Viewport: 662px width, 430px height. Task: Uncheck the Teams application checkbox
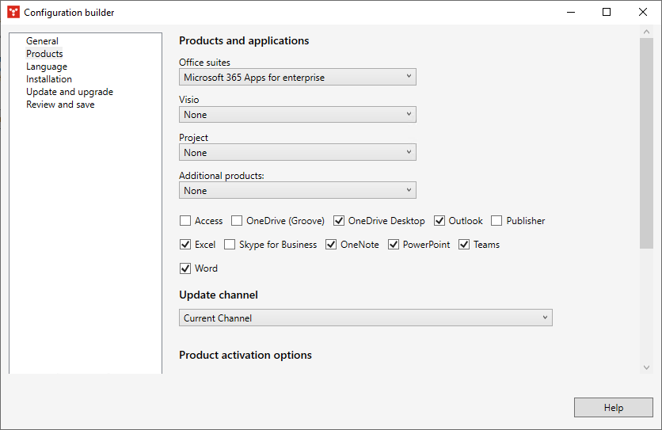(x=464, y=245)
